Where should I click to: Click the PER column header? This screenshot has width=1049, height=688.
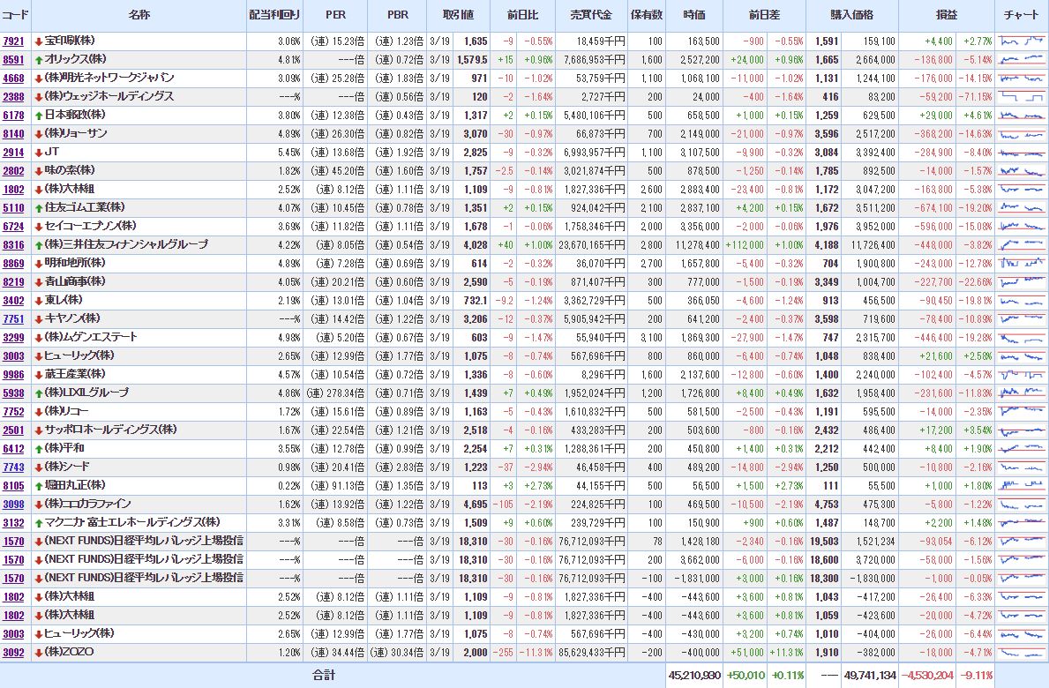pos(336,16)
